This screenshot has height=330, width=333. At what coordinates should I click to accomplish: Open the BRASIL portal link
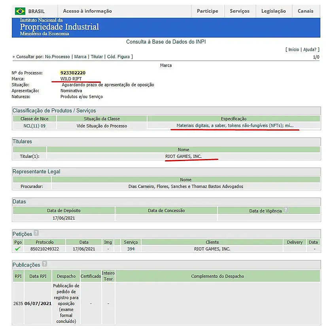[x=36, y=11]
